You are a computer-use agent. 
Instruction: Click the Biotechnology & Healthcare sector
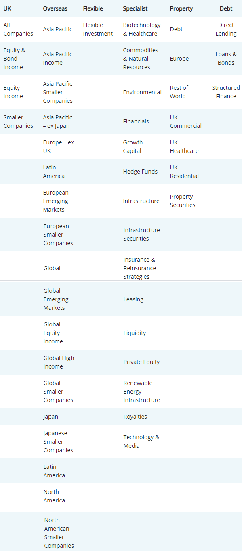click(x=141, y=29)
